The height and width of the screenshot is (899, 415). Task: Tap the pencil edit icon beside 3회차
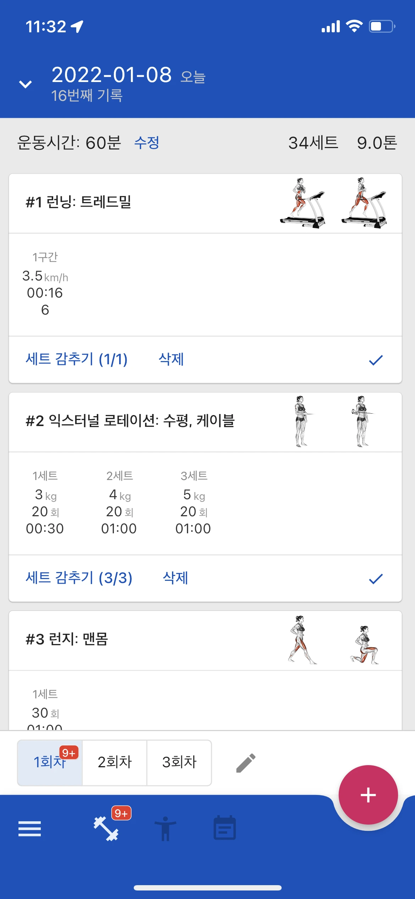[x=246, y=763]
